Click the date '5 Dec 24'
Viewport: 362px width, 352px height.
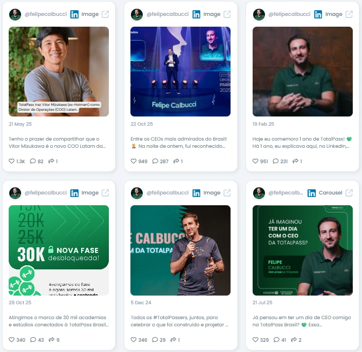[x=141, y=303]
